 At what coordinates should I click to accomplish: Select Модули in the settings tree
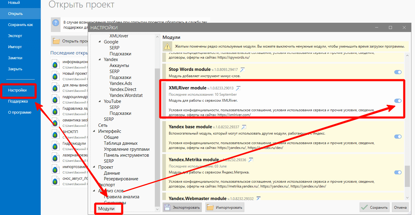[106, 209]
